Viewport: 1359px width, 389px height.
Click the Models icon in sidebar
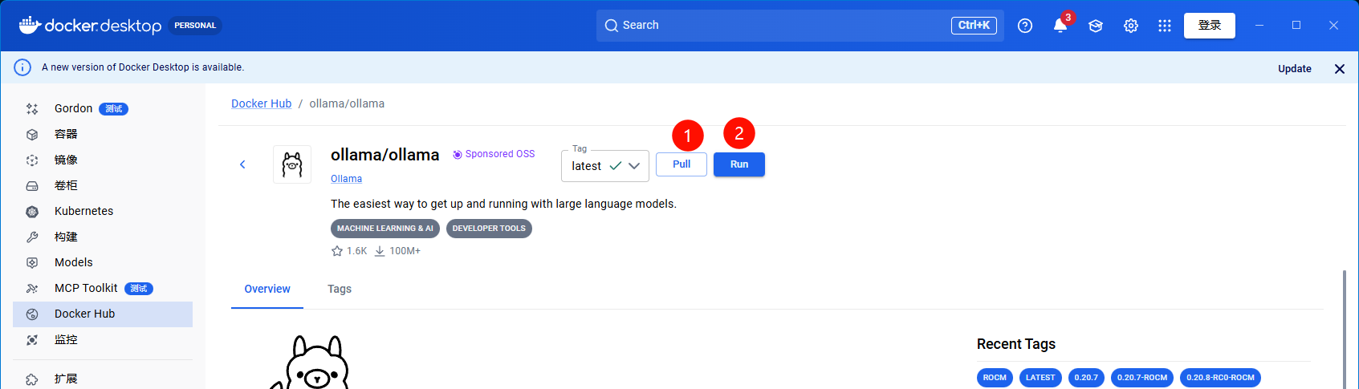coord(32,263)
